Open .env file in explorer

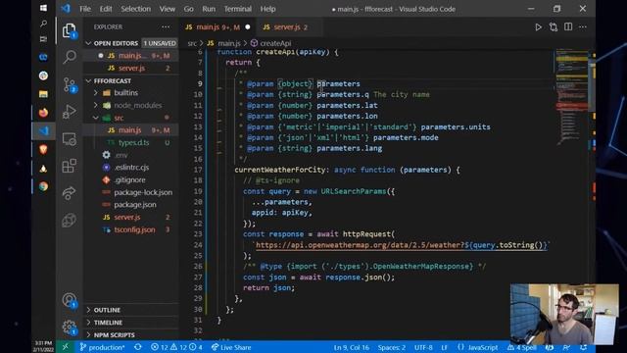point(131,155)
